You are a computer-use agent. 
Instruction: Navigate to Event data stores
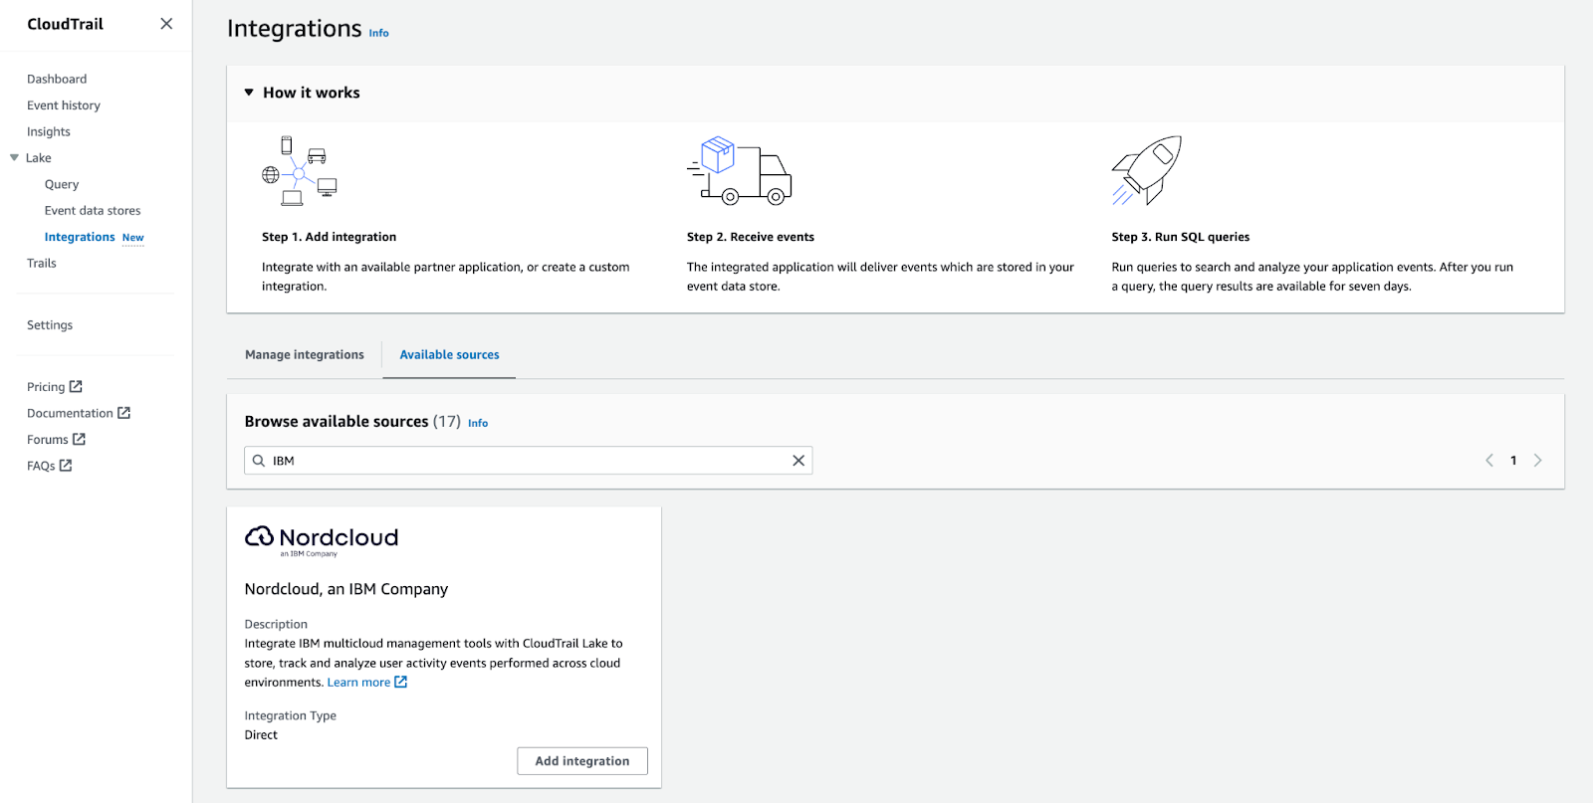coord(93,211)
